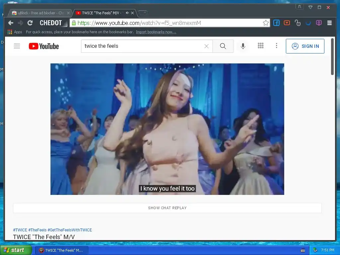
Task: Open the Chedot browser hamburger menu
Action: tap(329, 23)
